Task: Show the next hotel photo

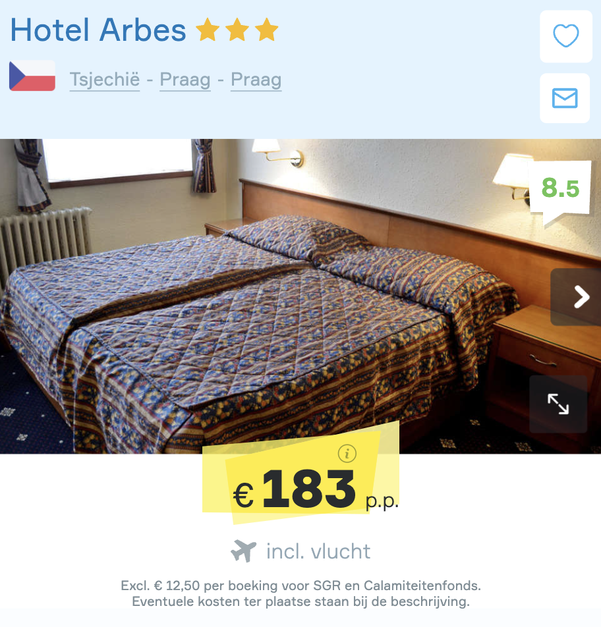Action: pyautogui.click(x=576, y=296)
